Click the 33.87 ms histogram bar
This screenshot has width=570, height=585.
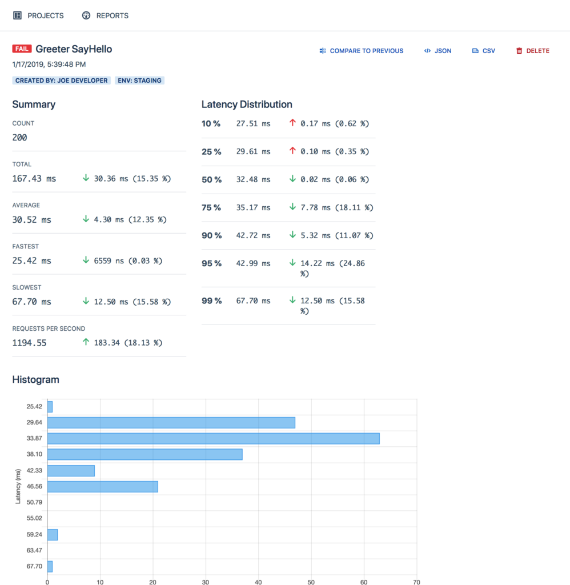point(214,438)
